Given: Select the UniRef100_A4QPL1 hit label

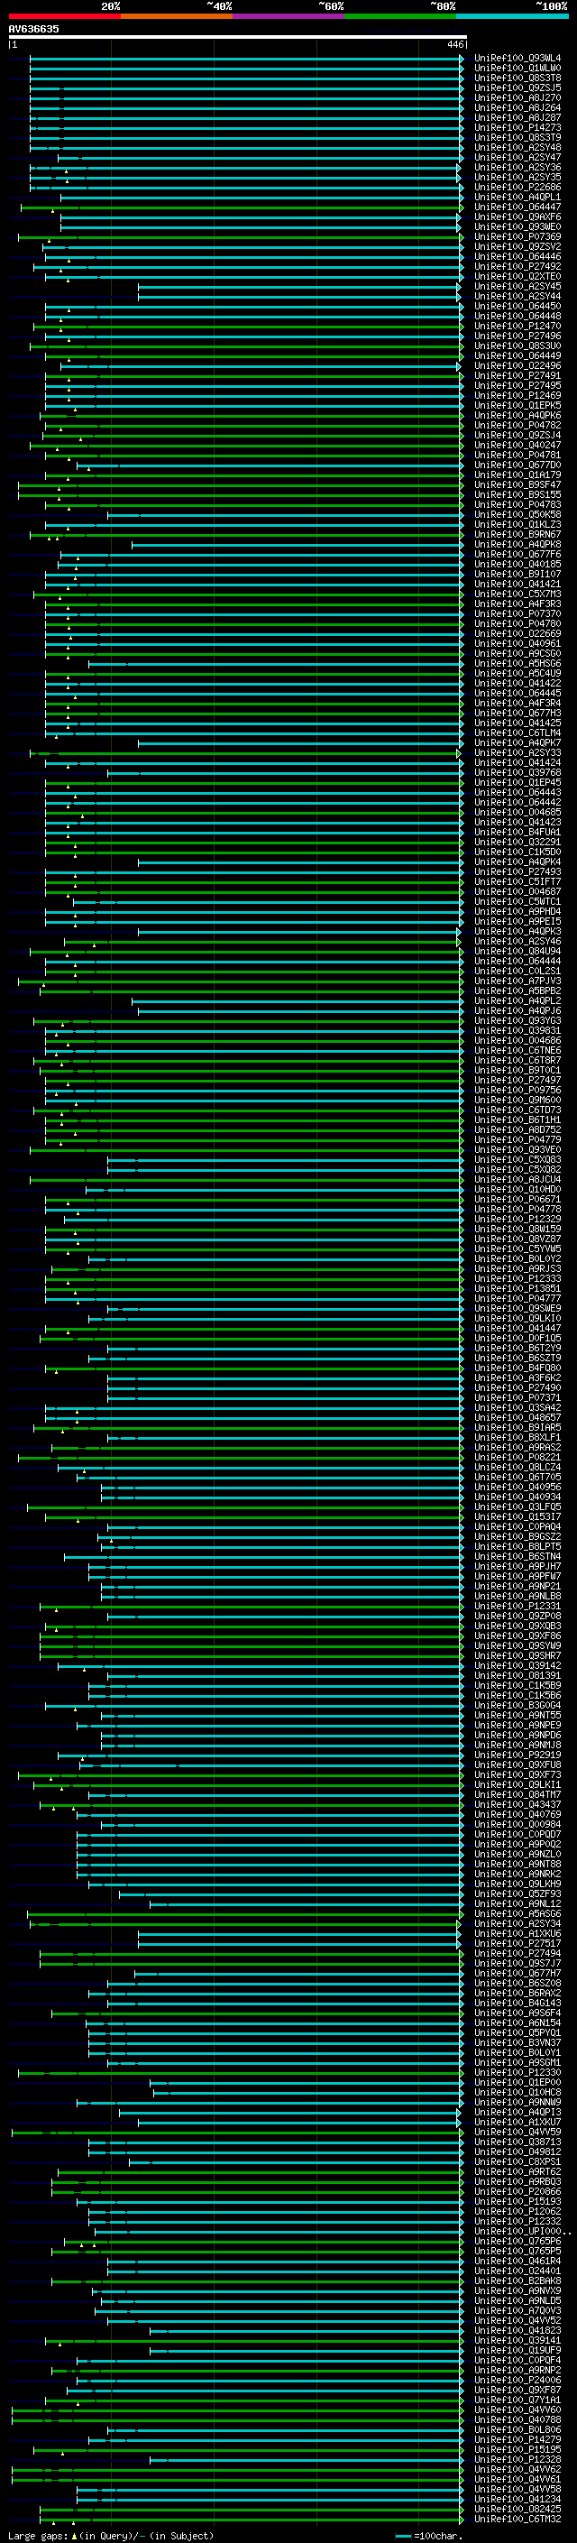Looking at the screenshot, I should tap(517, 198).
